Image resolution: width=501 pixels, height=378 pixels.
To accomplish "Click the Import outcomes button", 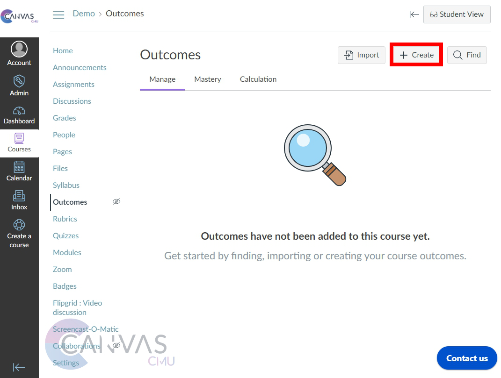I will [x=362, y=55].
